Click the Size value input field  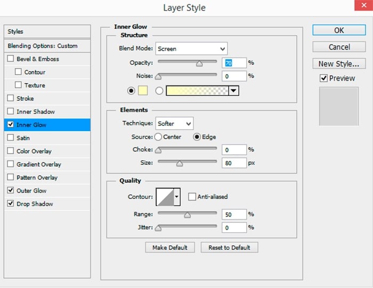tap(234, 163)
